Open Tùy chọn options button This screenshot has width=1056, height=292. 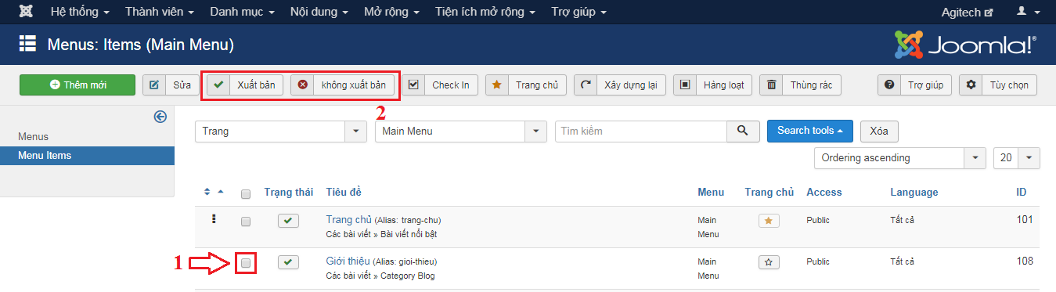(x=998, y=85)
